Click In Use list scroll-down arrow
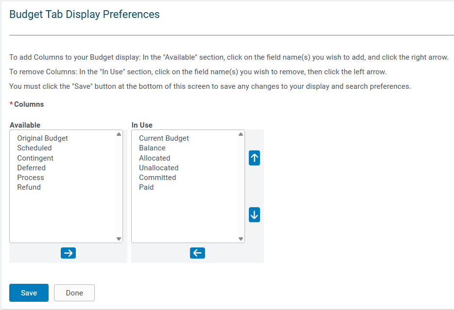The width and height of the screenshot is (454, 310). pyautogui.click(x=241, y=239)
